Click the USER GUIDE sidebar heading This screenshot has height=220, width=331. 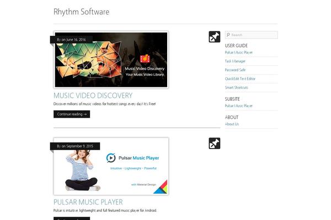pyautogui.click(x=236, y=46)
